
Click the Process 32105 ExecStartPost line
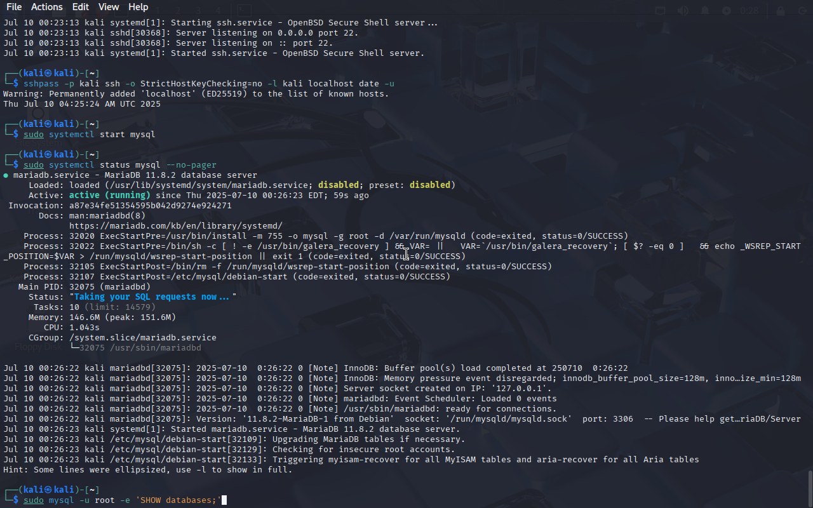pos(288,267)
